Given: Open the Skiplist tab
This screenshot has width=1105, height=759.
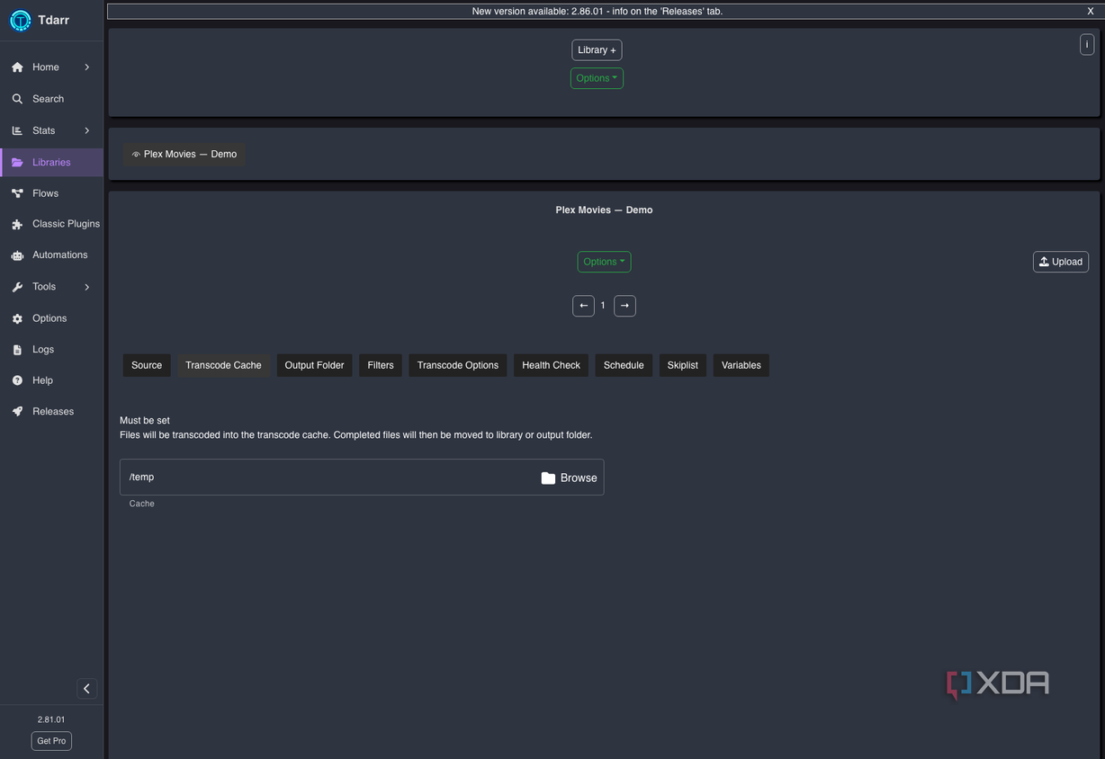Looking at the screenshot, I should [x=683, y=365].
